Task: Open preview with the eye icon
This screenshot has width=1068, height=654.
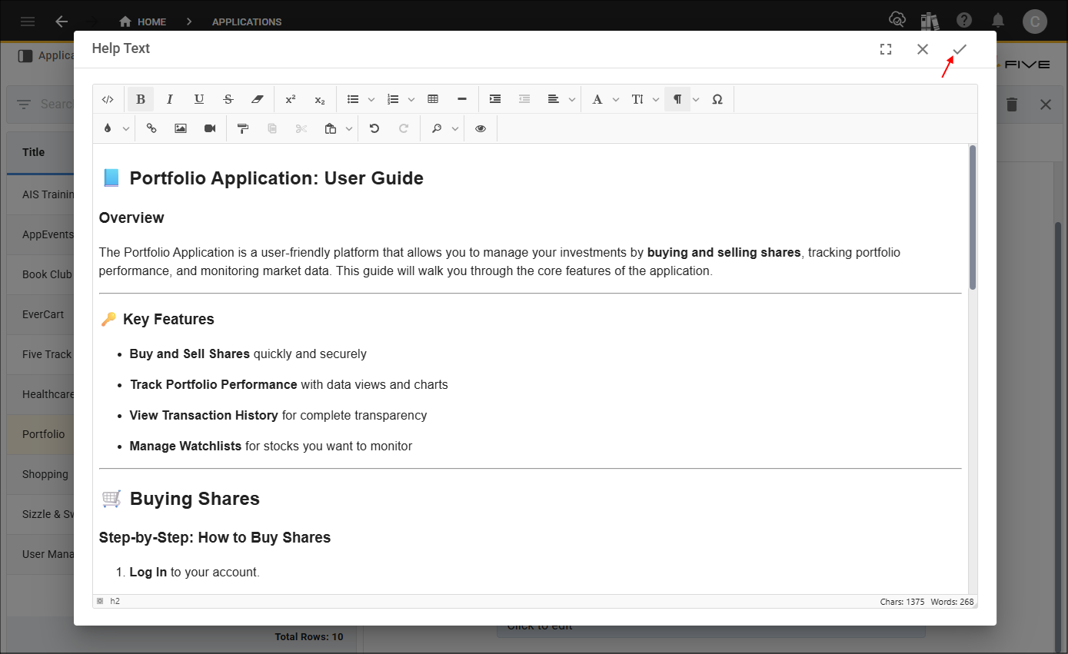Action: [x=481, y=128]
